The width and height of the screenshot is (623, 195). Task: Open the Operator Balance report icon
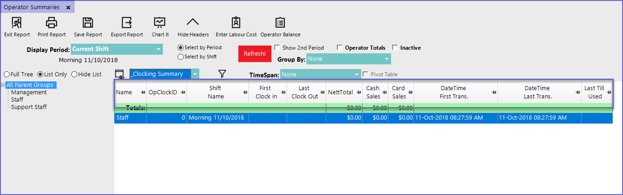[x=280, y=23]
